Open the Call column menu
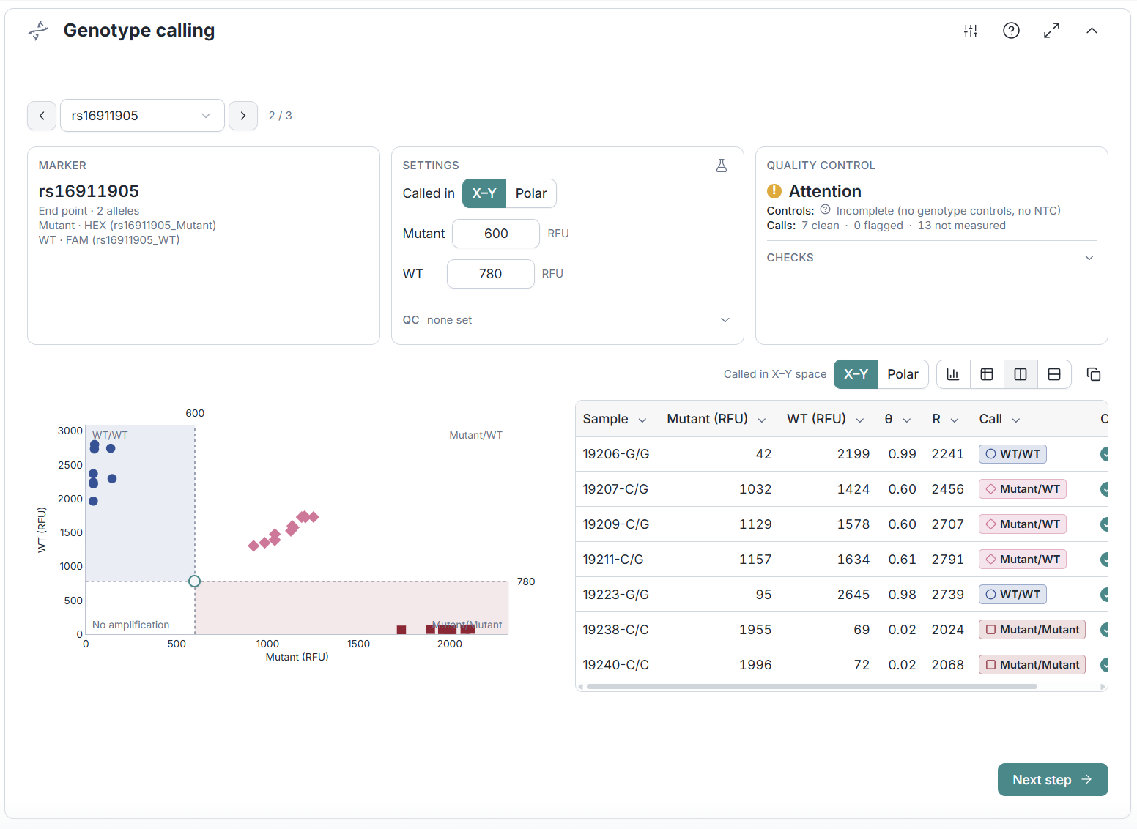1137x829 pixels. click(x=1016, y=420)
